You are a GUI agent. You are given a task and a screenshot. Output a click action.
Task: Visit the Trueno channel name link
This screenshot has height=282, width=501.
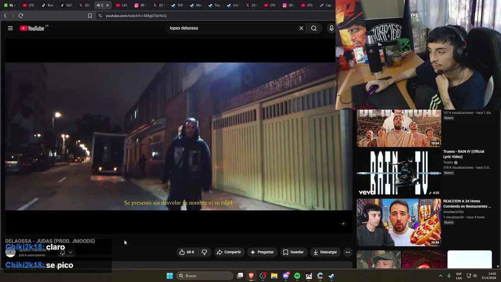[x=448, y=162]
